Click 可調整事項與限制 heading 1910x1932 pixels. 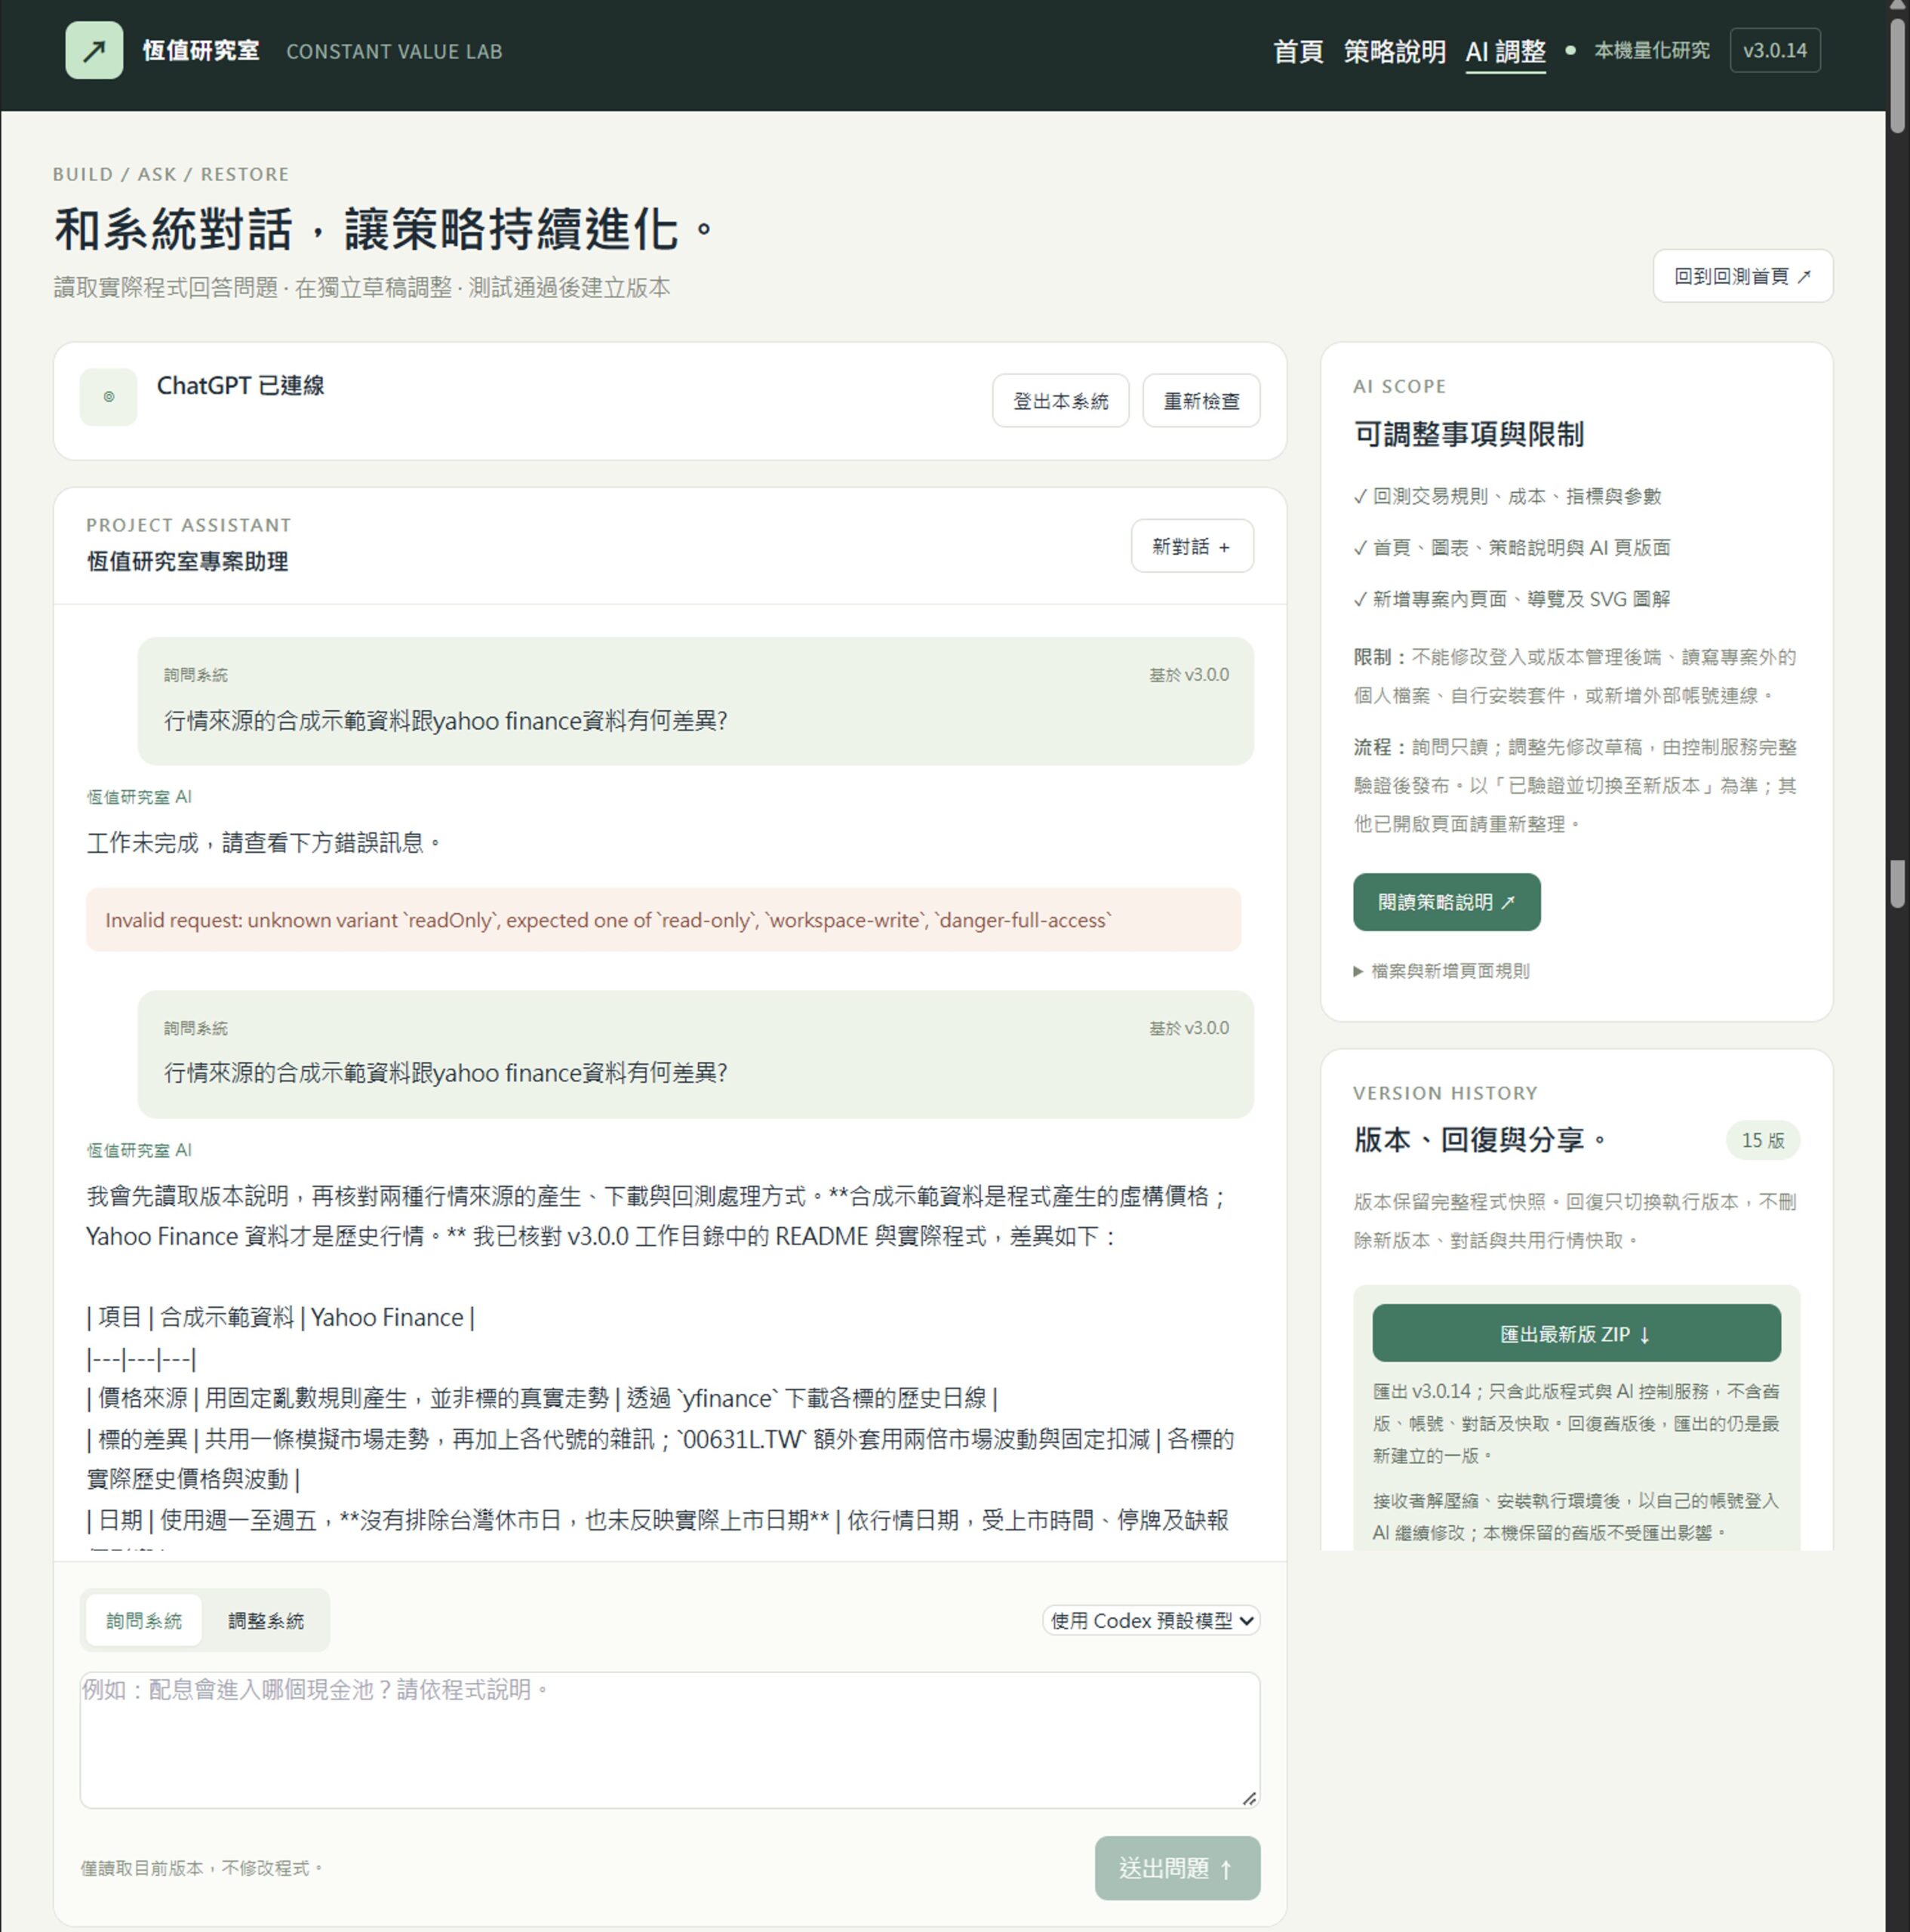(1468, 434)
